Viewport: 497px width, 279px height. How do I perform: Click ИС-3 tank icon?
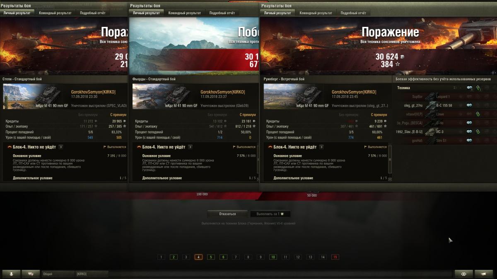pos(430,131)
